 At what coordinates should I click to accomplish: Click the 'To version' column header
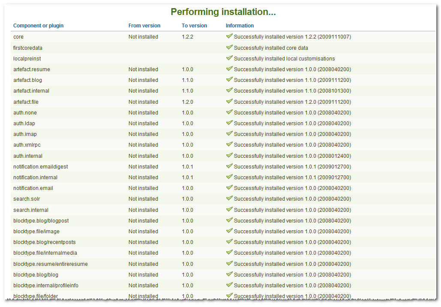[194, 26]
